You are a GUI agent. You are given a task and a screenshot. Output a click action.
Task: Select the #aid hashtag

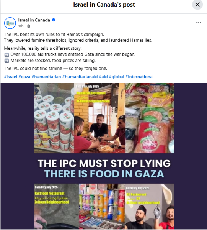click(x=103, y=77)
